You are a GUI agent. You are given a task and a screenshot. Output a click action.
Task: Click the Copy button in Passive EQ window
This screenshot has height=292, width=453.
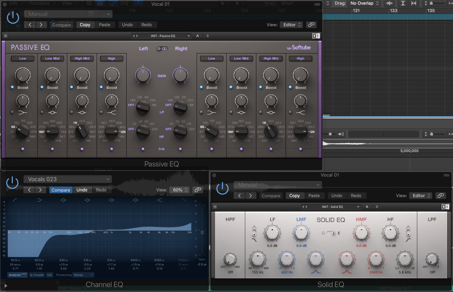click(85, 25)
